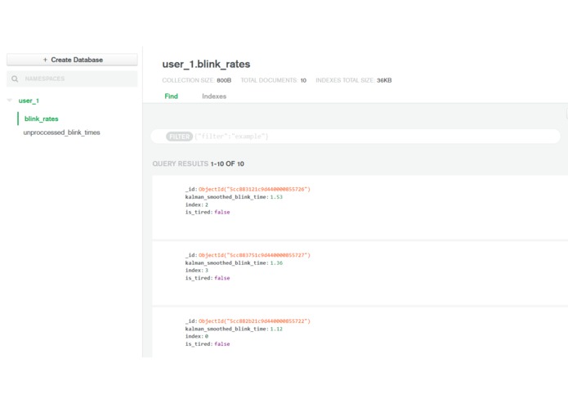Open the blink_rates collection
Image resolution: width=568 pixels, height=404 pixels.
pyautogui.click(x=42, y=119)
